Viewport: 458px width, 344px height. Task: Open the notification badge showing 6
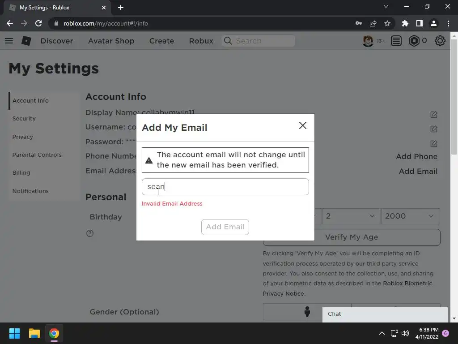(445, 333)
